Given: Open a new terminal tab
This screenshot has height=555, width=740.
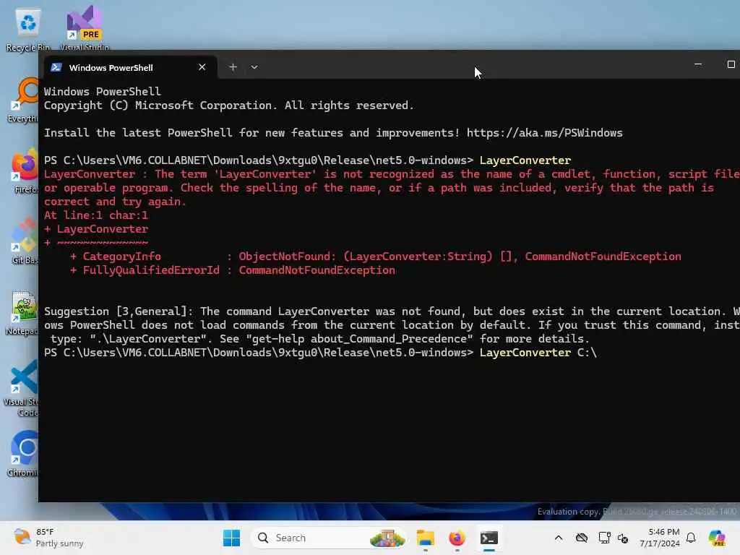Looking at the screenshot, I should [x=233, y=67].
